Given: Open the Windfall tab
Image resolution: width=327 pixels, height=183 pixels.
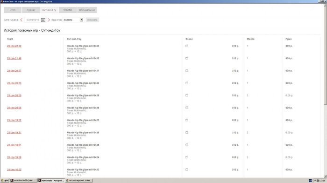Looking at the screenshot, I should pyautogui.click(x=68, y=10).
